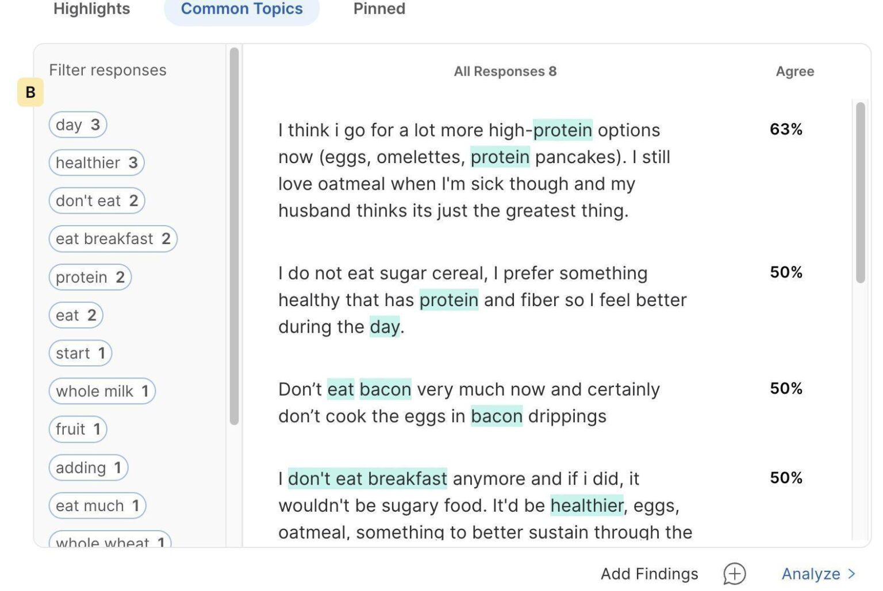Click the 'fruit' filter chip
Image resolution: width=883 pixels, height=591 pixels.
[x=78, y=429]
